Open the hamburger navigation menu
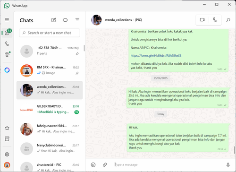The height and width of the screenshot is (172, 236). coord(7,20)
